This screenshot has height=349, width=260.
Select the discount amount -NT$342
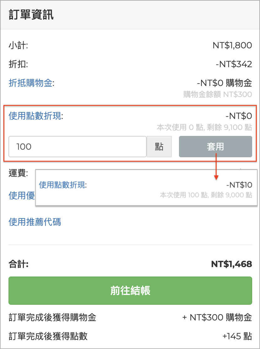click(x=234, y=64)
